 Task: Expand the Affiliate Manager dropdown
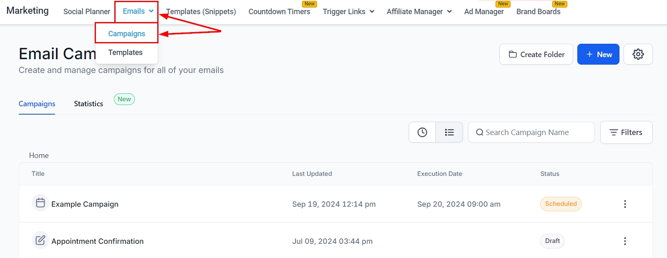[419, 12]
